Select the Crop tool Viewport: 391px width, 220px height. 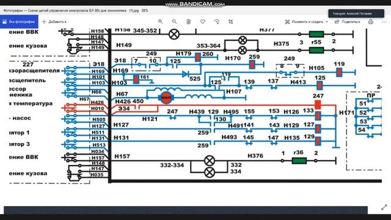tap(231, 22)
